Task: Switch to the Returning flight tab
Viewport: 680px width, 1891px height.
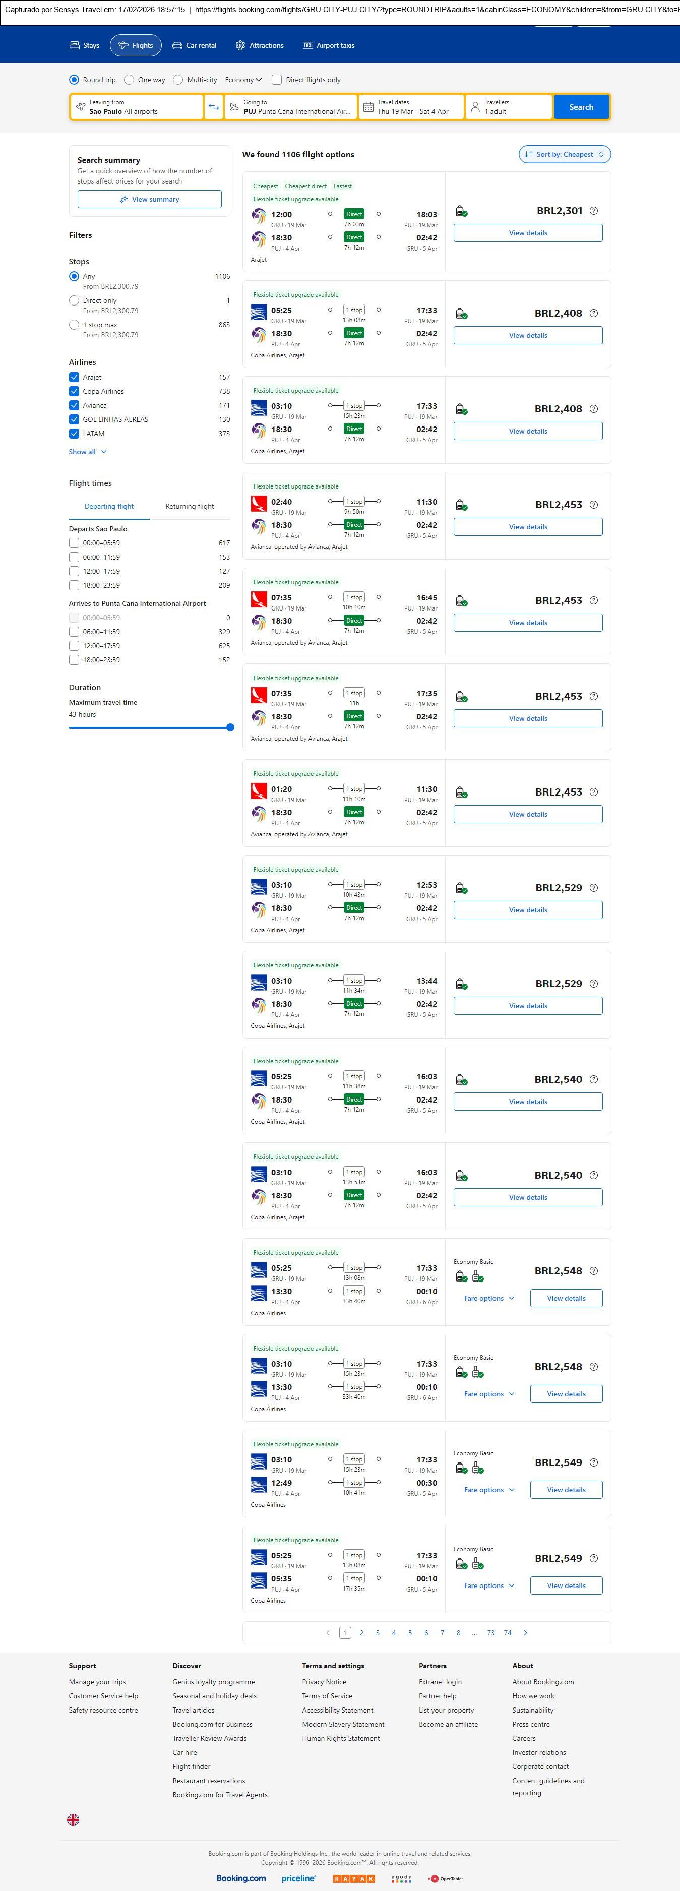Action: 190,507
